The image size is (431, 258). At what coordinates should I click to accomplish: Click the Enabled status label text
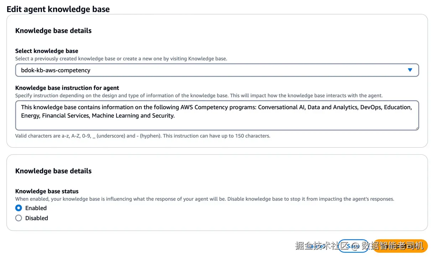pyautogui.click(x=36, y=208)
